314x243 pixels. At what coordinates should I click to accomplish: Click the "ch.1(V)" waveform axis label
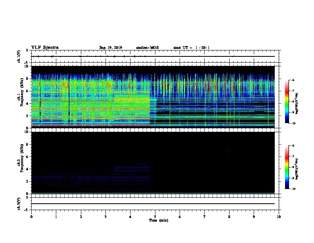coord(19,56)
